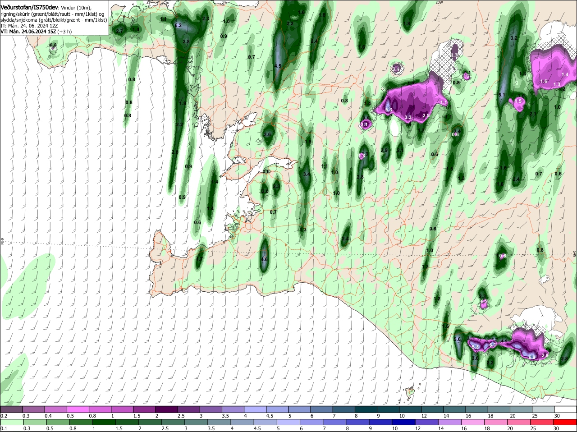Select the 4.6 value on the map

point(264,259)
